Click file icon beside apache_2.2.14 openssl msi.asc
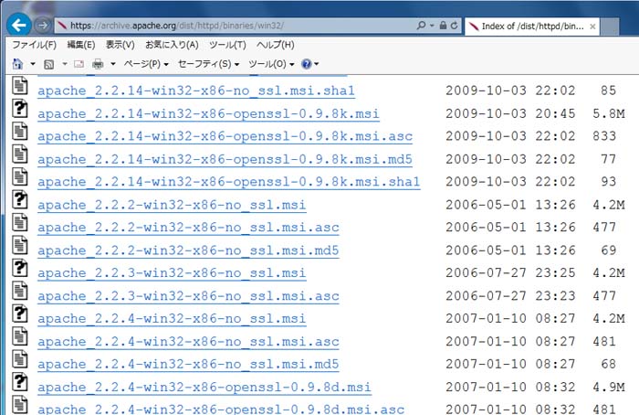 click(x=19, y=132)
